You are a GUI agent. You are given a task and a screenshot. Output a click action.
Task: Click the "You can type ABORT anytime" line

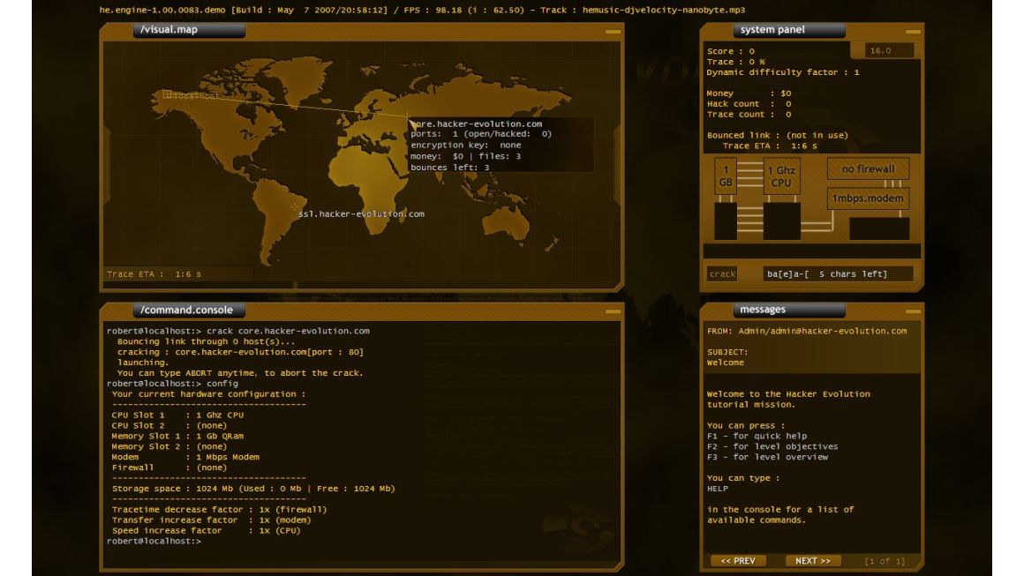pos(240,372)
